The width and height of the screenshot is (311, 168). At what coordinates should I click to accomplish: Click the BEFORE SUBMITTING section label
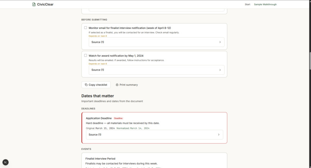click(x=94, y=20)
